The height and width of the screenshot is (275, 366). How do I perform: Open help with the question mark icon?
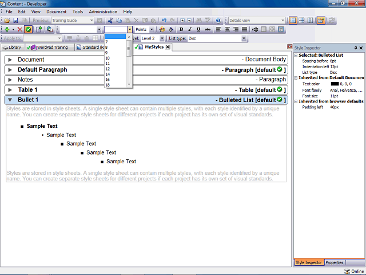[218, 21]
